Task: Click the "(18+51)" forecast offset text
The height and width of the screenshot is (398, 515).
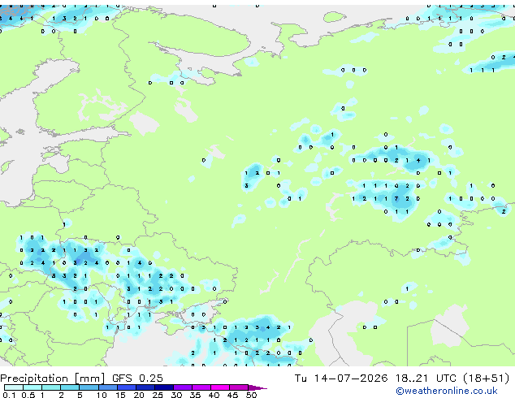Action: point(486,379)
